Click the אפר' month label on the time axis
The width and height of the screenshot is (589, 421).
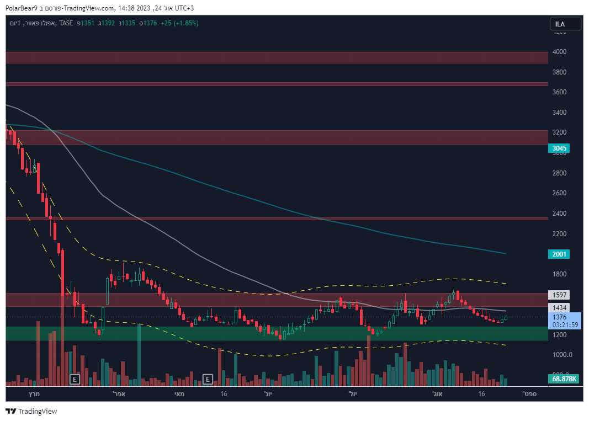tap(119, 394)
